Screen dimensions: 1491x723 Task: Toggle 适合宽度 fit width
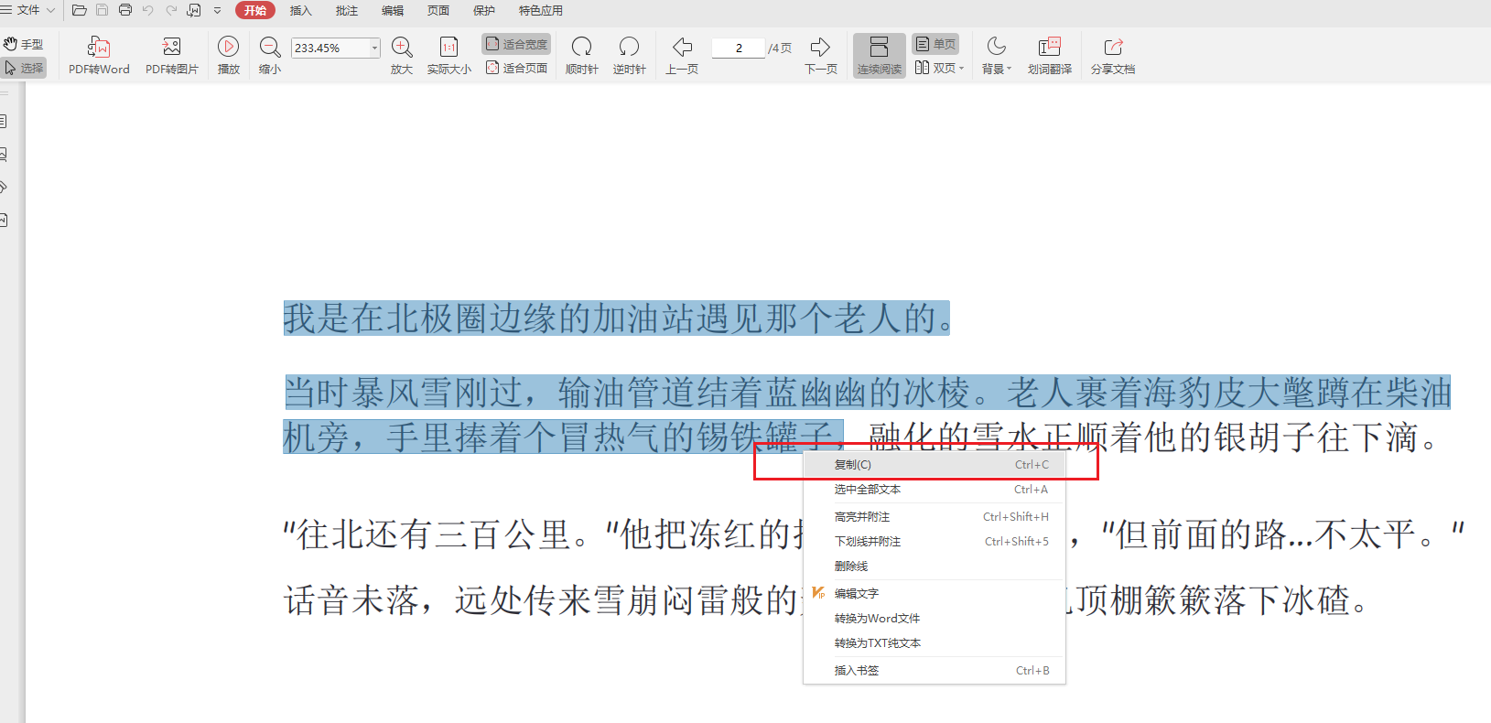point(516,44)
